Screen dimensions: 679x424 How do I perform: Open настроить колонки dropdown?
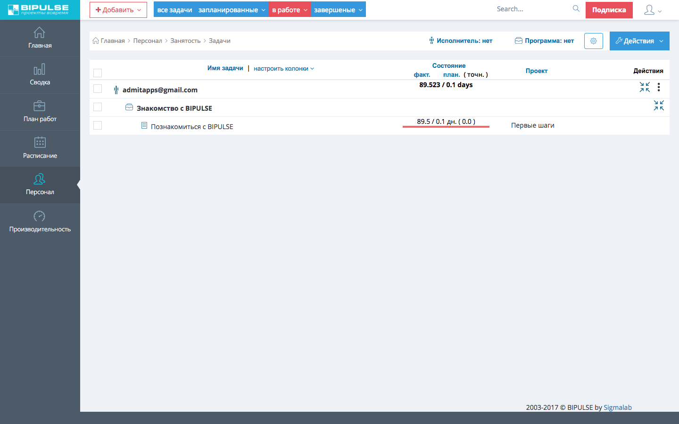click(x=284, y=69)
